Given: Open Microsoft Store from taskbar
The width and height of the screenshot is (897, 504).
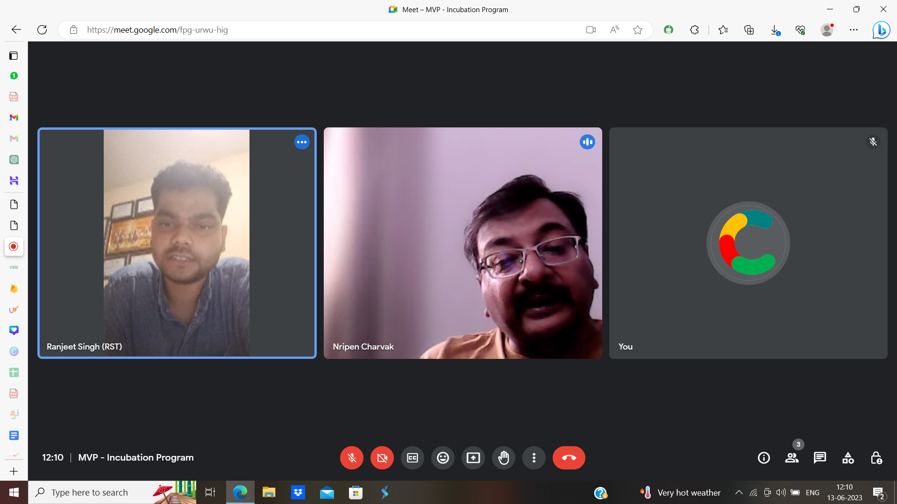Looking at the screenshot, I should pos(356,492).
